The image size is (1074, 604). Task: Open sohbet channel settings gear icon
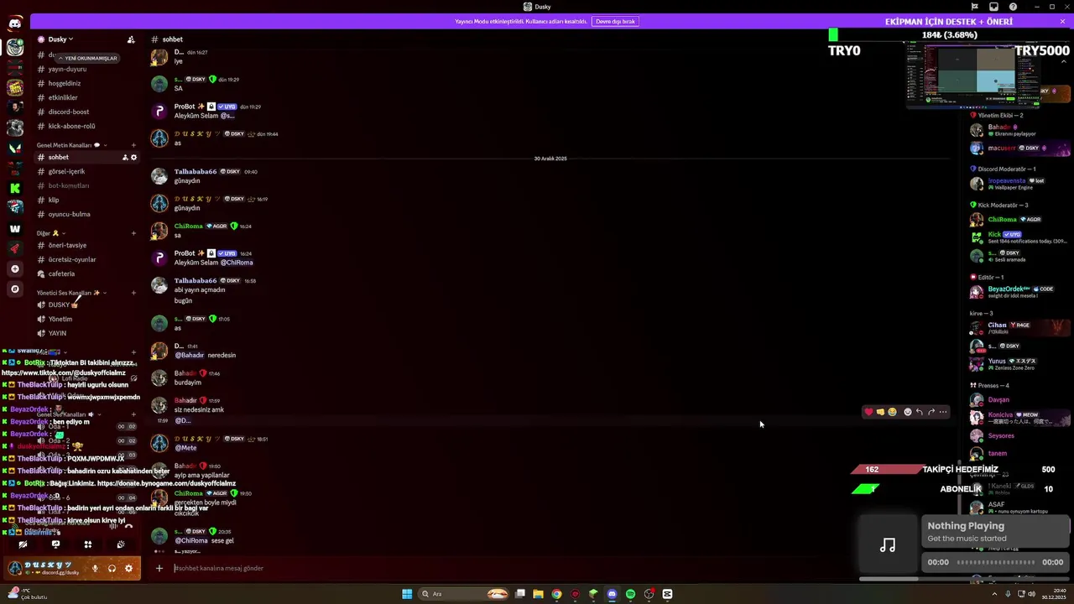[x=133, y=157]
